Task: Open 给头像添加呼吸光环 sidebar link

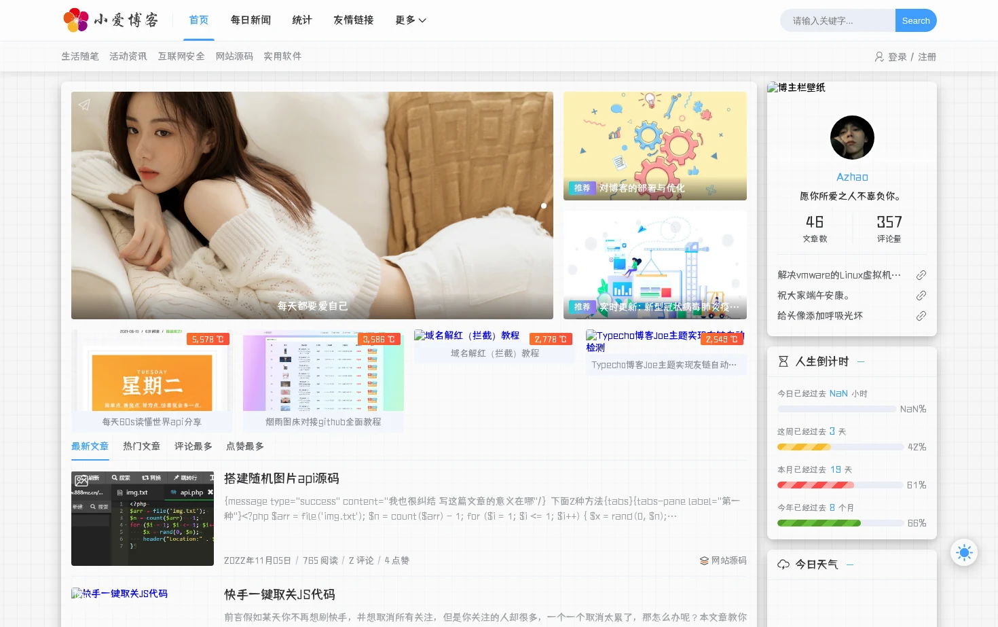Action: click(x=820, y=316)
